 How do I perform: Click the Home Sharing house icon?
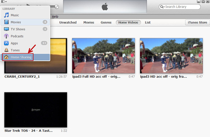pos(6,57)
